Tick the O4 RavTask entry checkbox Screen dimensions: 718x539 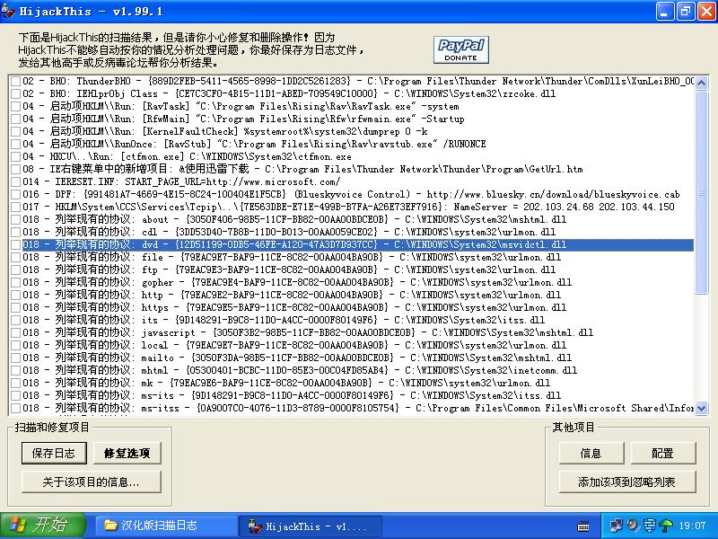pyautogui.click(x=15, y=106)
